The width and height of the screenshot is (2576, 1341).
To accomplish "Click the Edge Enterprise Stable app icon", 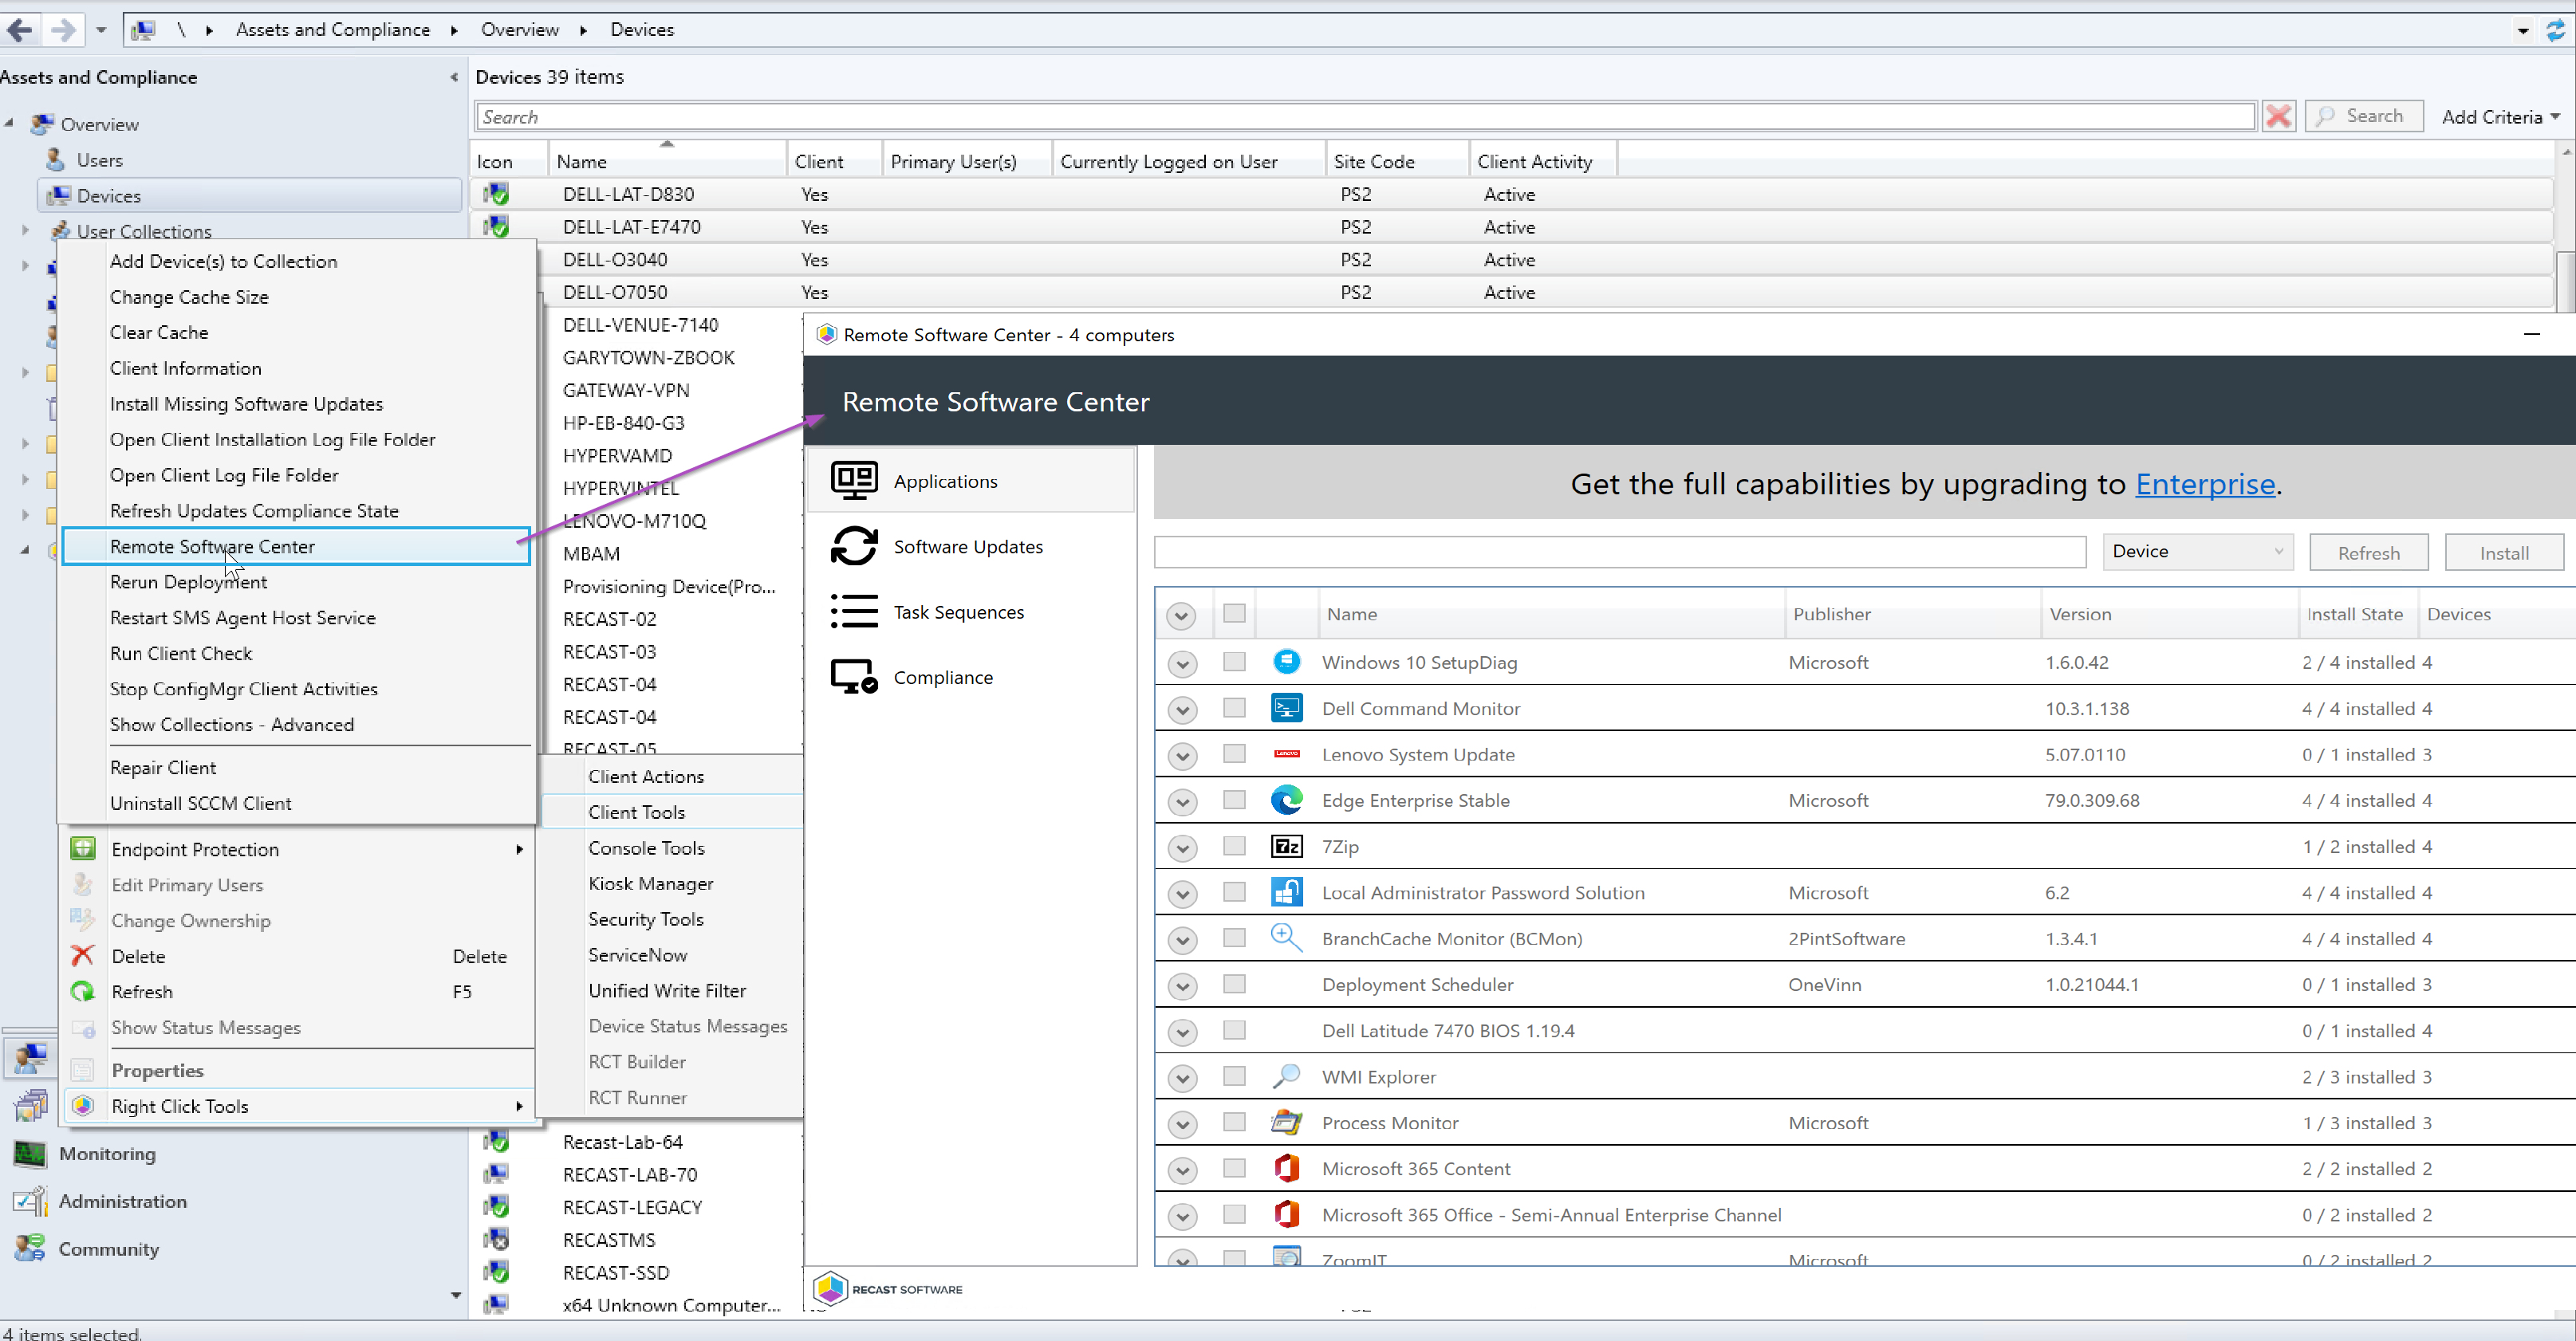I will (1286, 799).
